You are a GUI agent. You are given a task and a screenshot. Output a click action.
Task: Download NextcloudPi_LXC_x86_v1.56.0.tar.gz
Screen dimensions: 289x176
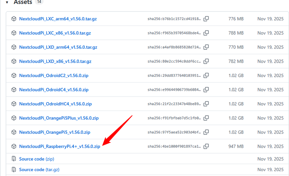(55, 33)
